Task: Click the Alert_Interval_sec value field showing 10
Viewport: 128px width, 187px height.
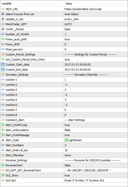Action: [96, 150]
